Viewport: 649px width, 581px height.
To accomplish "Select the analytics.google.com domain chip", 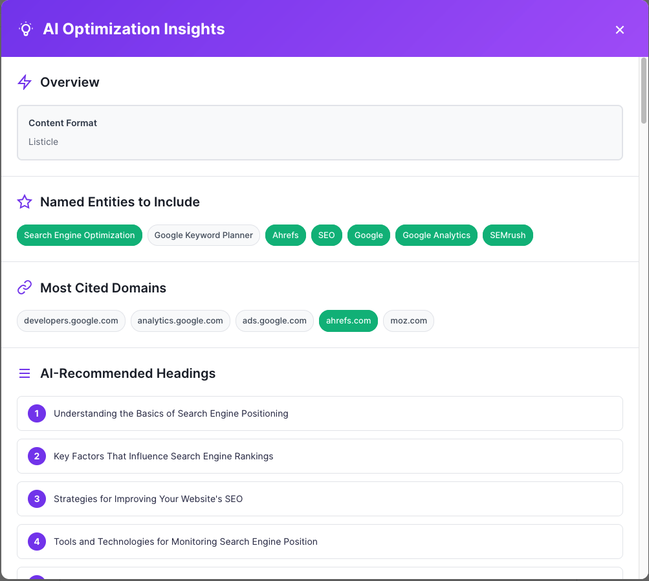I will pyautogui.click(x=181, y=321).
